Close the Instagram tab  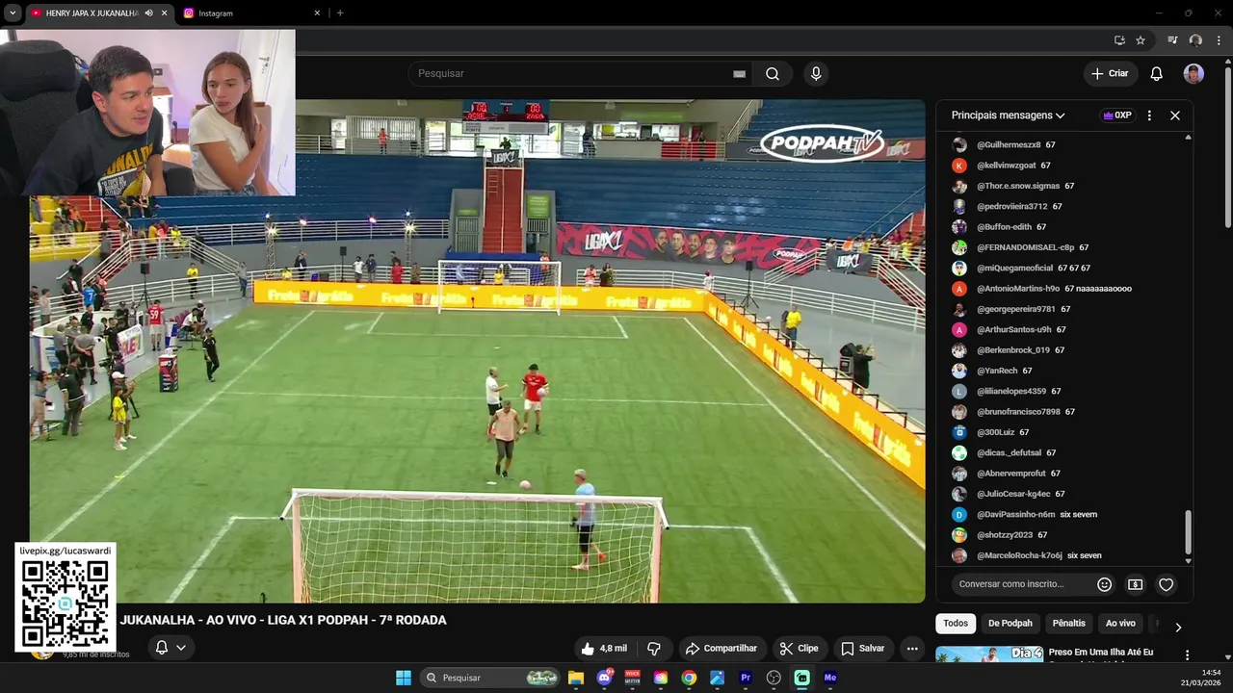[317, 13]
